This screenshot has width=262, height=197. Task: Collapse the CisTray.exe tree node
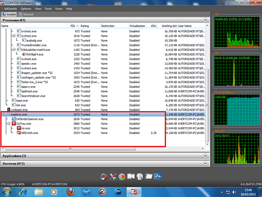coord(9,124)
